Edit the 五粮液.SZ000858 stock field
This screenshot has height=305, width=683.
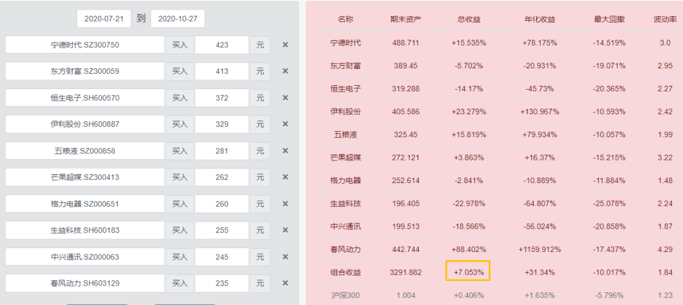[85, 151]
